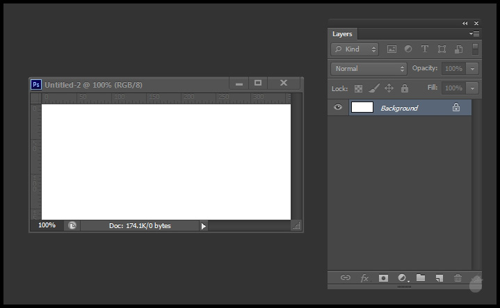This screenshot has height=308, width=500.
Task: Toggle lock transparent pixels
Action: pos(359,88)
